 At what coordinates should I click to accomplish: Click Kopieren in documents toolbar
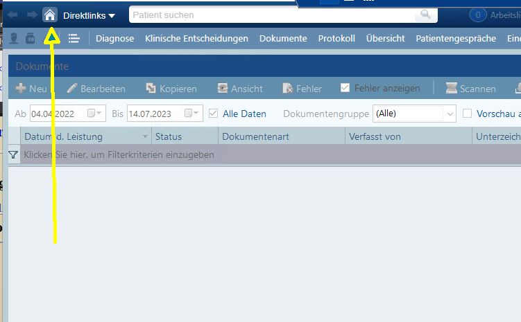point(171,89)
